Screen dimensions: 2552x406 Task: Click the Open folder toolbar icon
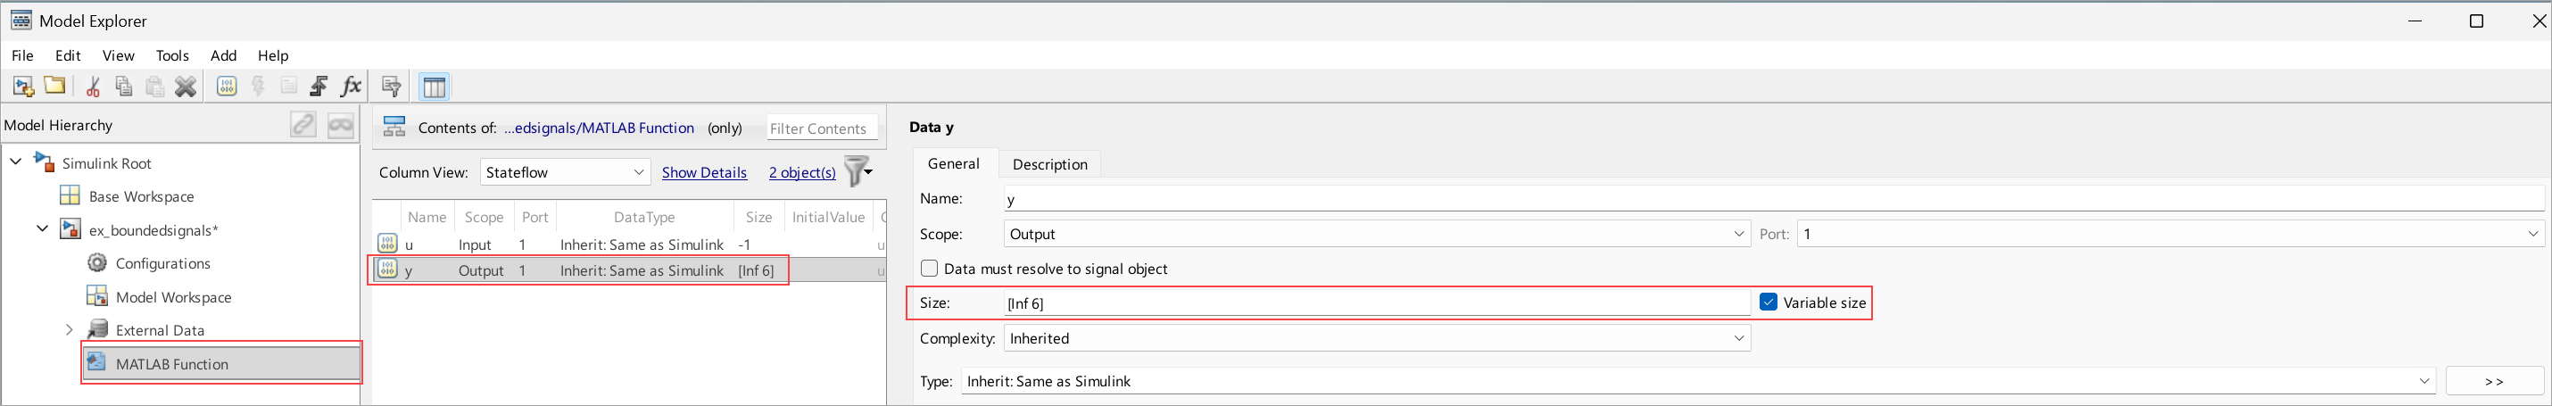tap(55, 87)
